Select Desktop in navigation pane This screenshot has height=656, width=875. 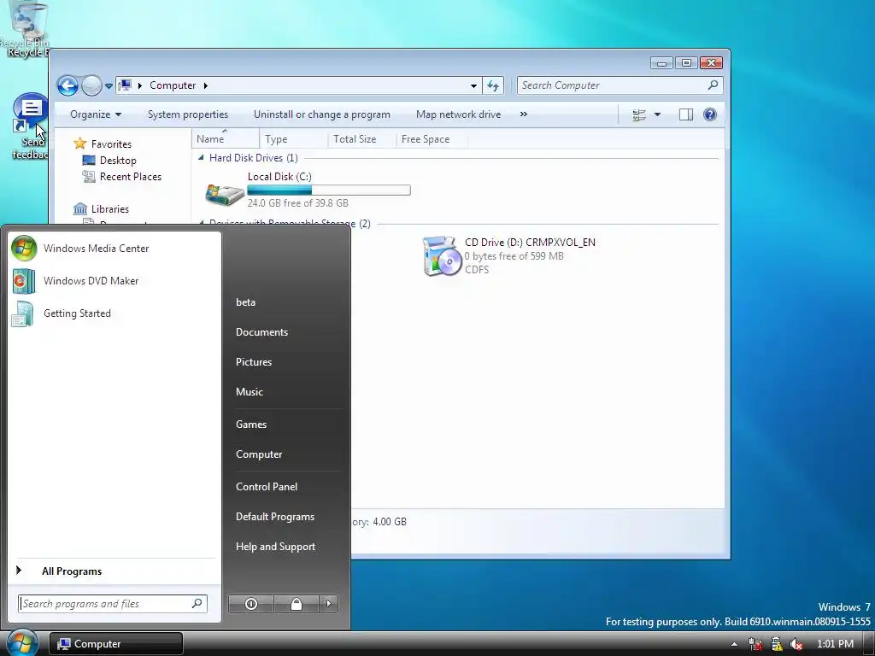pos(118,160)
